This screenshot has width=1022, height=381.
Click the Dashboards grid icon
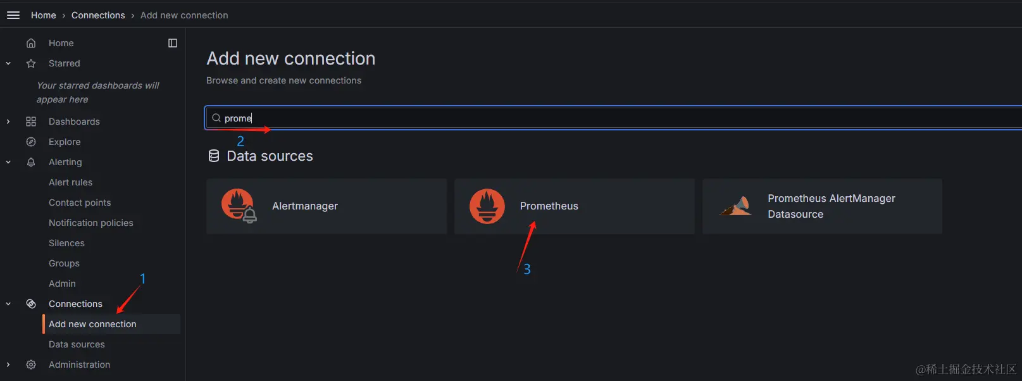click(31, 122)
